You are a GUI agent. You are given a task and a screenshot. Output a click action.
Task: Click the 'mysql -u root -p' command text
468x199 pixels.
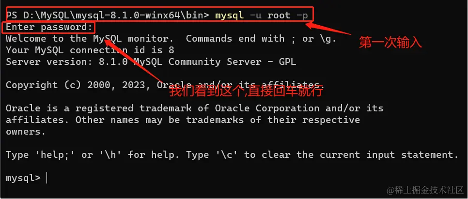(262, 15)
